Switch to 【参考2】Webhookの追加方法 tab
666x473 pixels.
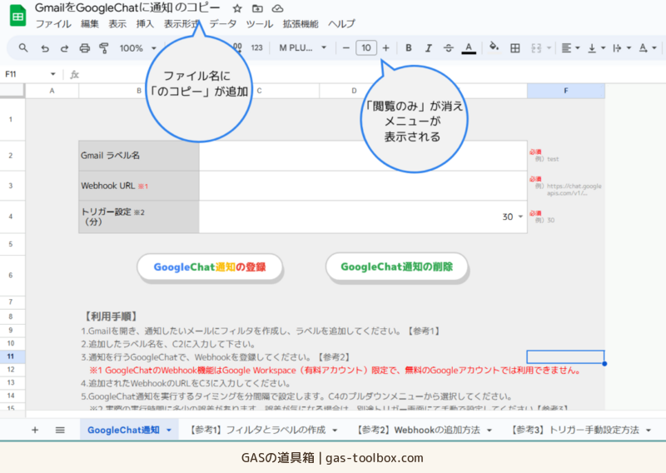418,430
